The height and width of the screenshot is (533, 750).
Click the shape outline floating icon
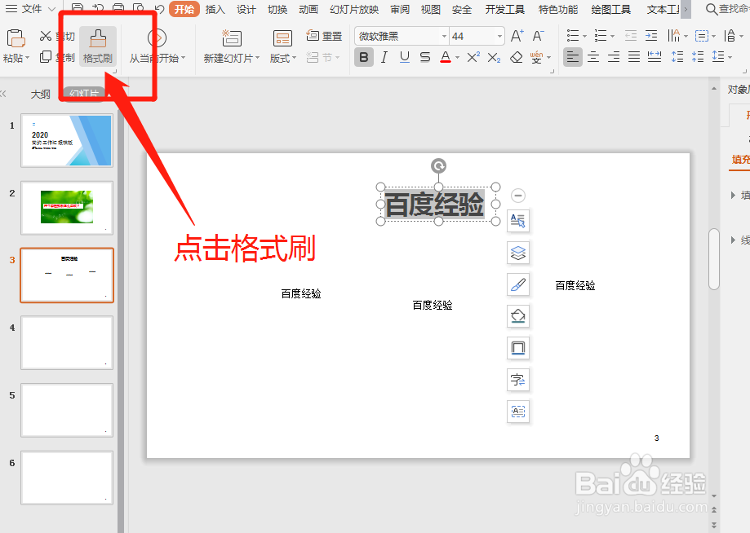(x=518, y=348)
